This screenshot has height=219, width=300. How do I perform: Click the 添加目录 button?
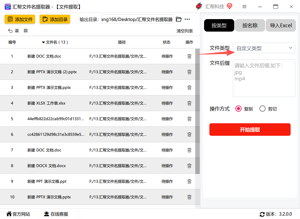point(55,19)
